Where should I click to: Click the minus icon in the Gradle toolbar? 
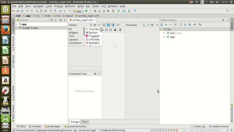(170, 25)
